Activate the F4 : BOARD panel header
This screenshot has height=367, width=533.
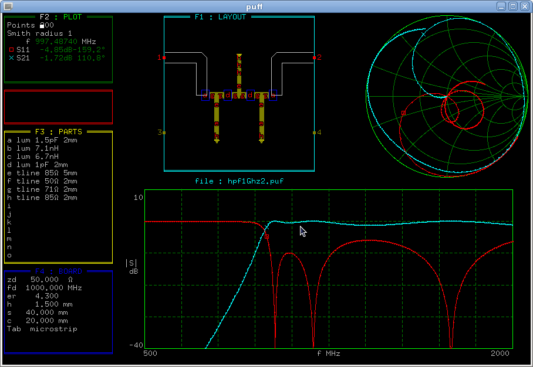(59, 271)
